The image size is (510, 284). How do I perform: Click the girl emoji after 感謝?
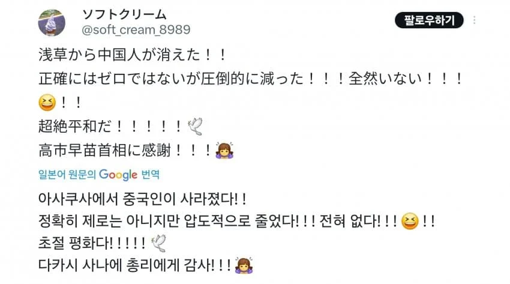tap(224, 150)
